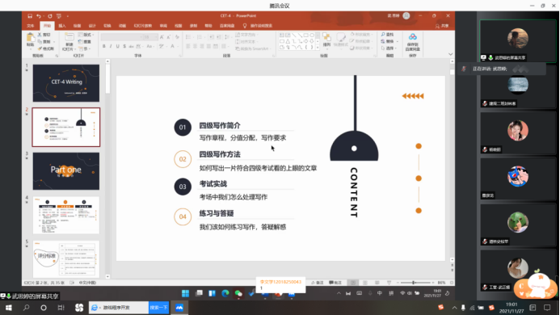Click the blue search button in taskbar
The image size is (560, 315).
click(x=158, y=308)
